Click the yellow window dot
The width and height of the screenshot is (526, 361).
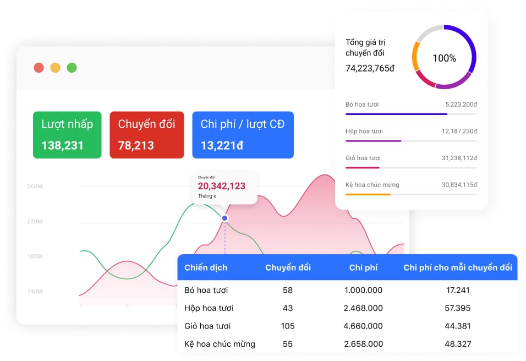[x=55, y=68]
